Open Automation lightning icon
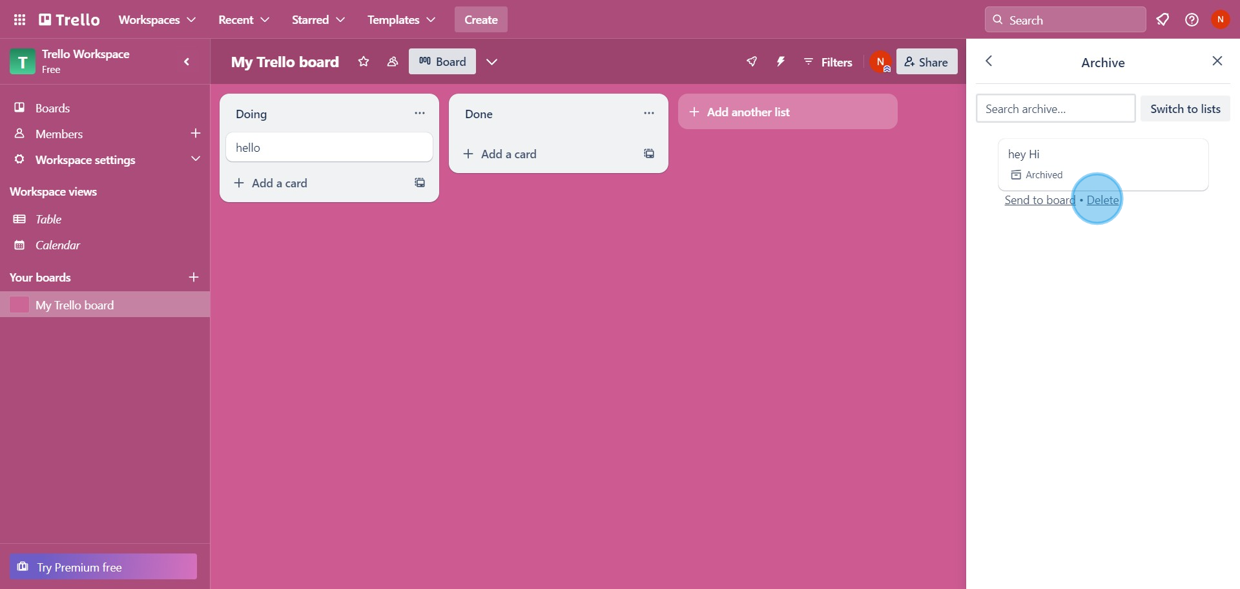The image size is (1240, 589). click(x=780, y=61)
